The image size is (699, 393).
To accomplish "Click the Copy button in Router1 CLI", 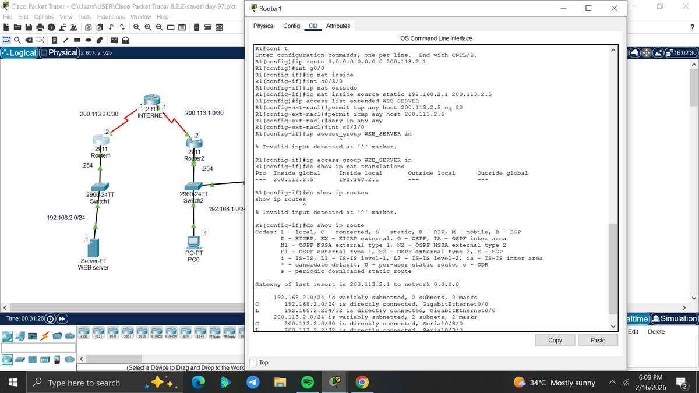I will [555, 340].
